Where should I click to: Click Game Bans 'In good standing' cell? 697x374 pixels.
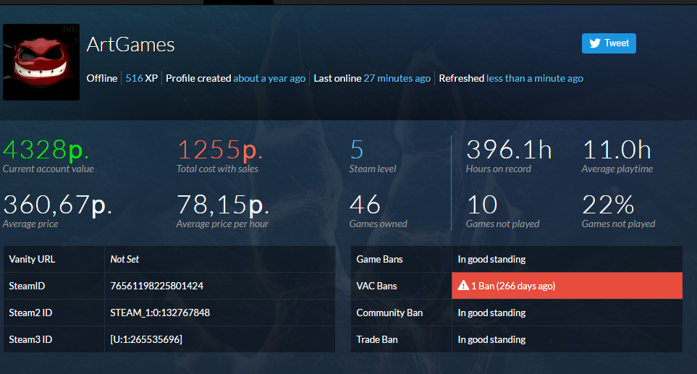pyautogui.click(x=567, y=259)
